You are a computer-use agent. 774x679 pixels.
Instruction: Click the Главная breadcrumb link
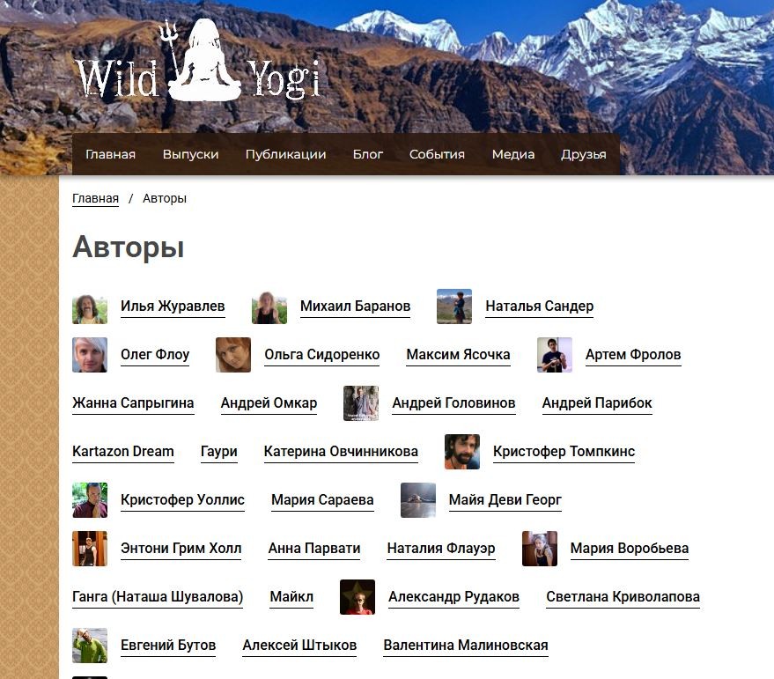(95, 198)
